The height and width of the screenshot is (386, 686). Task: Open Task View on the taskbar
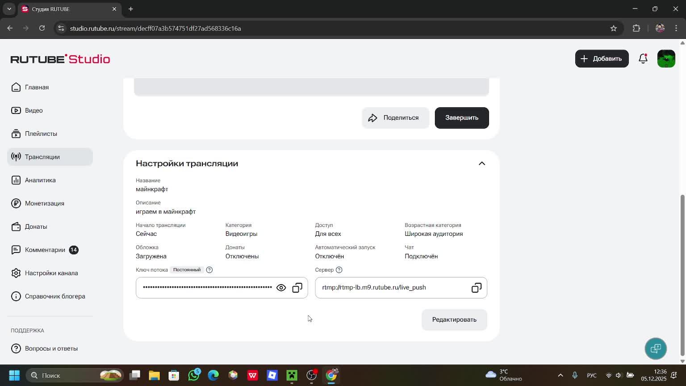pos(135,375)
